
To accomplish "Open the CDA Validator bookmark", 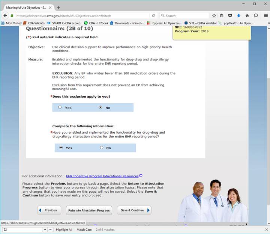I will pyautogui.click(x=34, y=23).
